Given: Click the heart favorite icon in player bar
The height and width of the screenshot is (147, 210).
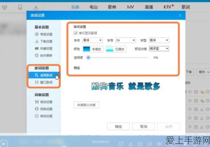Looking at the screenshot, I should [x=121, y=144].
